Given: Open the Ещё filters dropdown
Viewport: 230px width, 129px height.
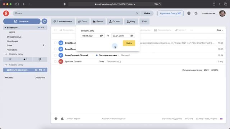Looking at the screenshot, I should (144, 21).
